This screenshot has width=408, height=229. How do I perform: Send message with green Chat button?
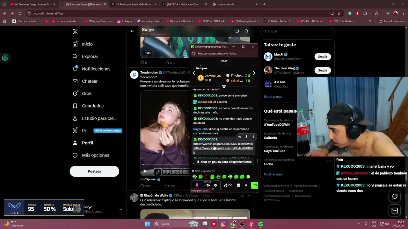click(x=255, y=185)
